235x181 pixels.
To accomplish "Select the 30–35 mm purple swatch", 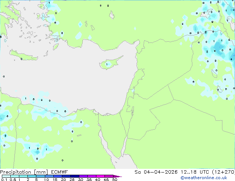I will 83,176.
